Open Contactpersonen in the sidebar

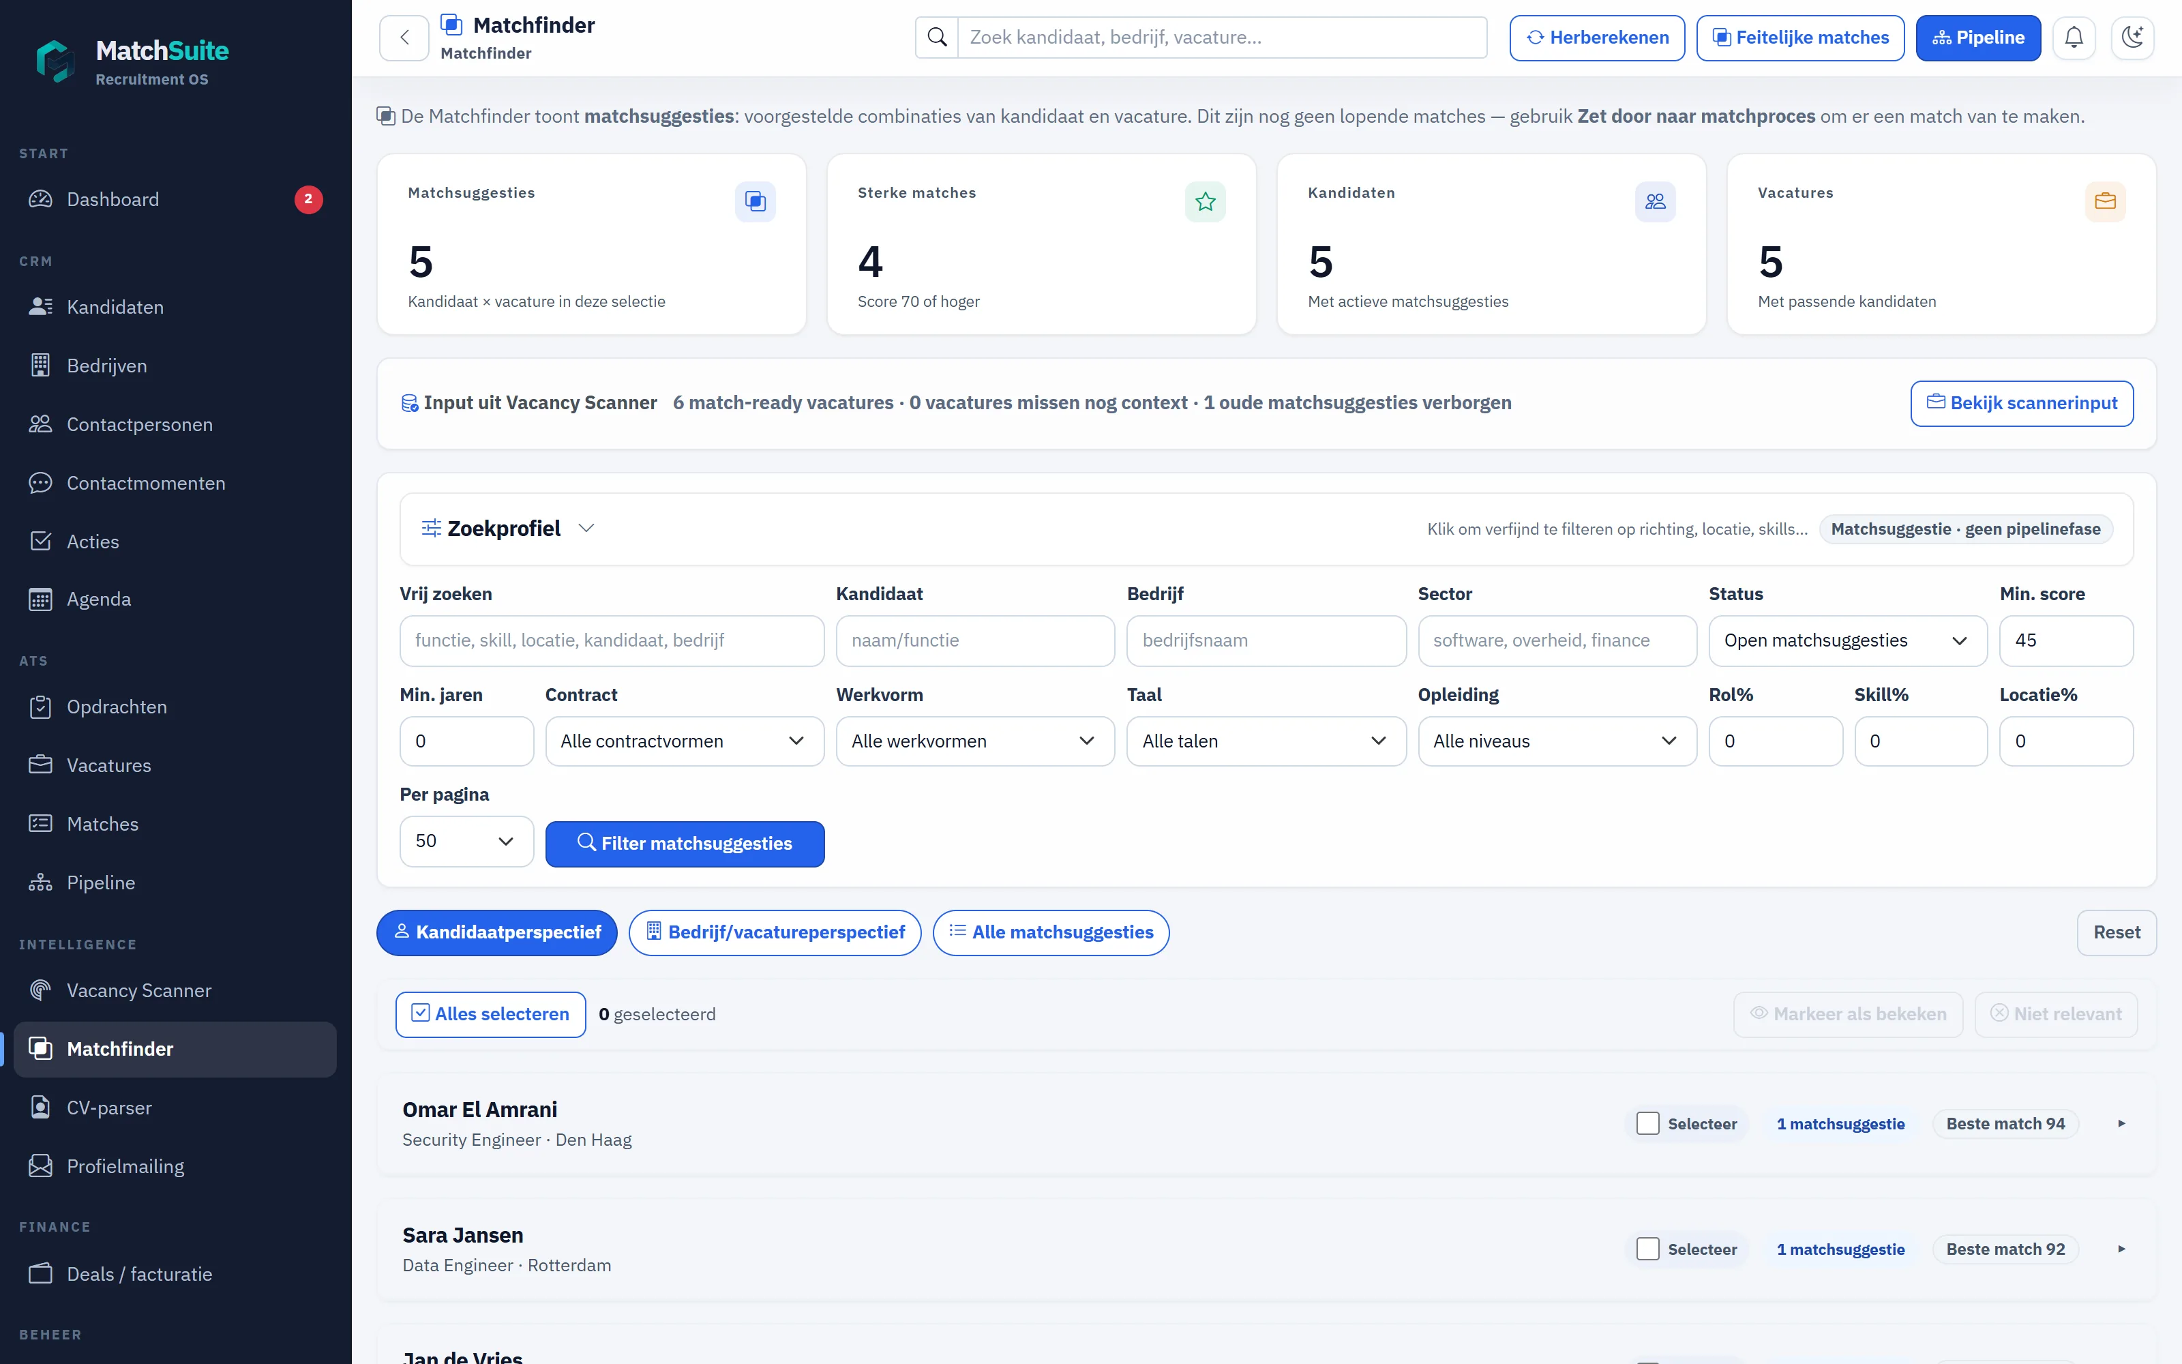pos(175,424)
